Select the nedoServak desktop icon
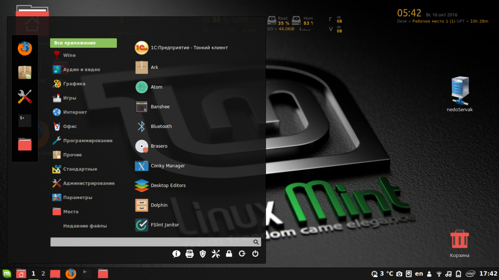 (x=460, y=94)
